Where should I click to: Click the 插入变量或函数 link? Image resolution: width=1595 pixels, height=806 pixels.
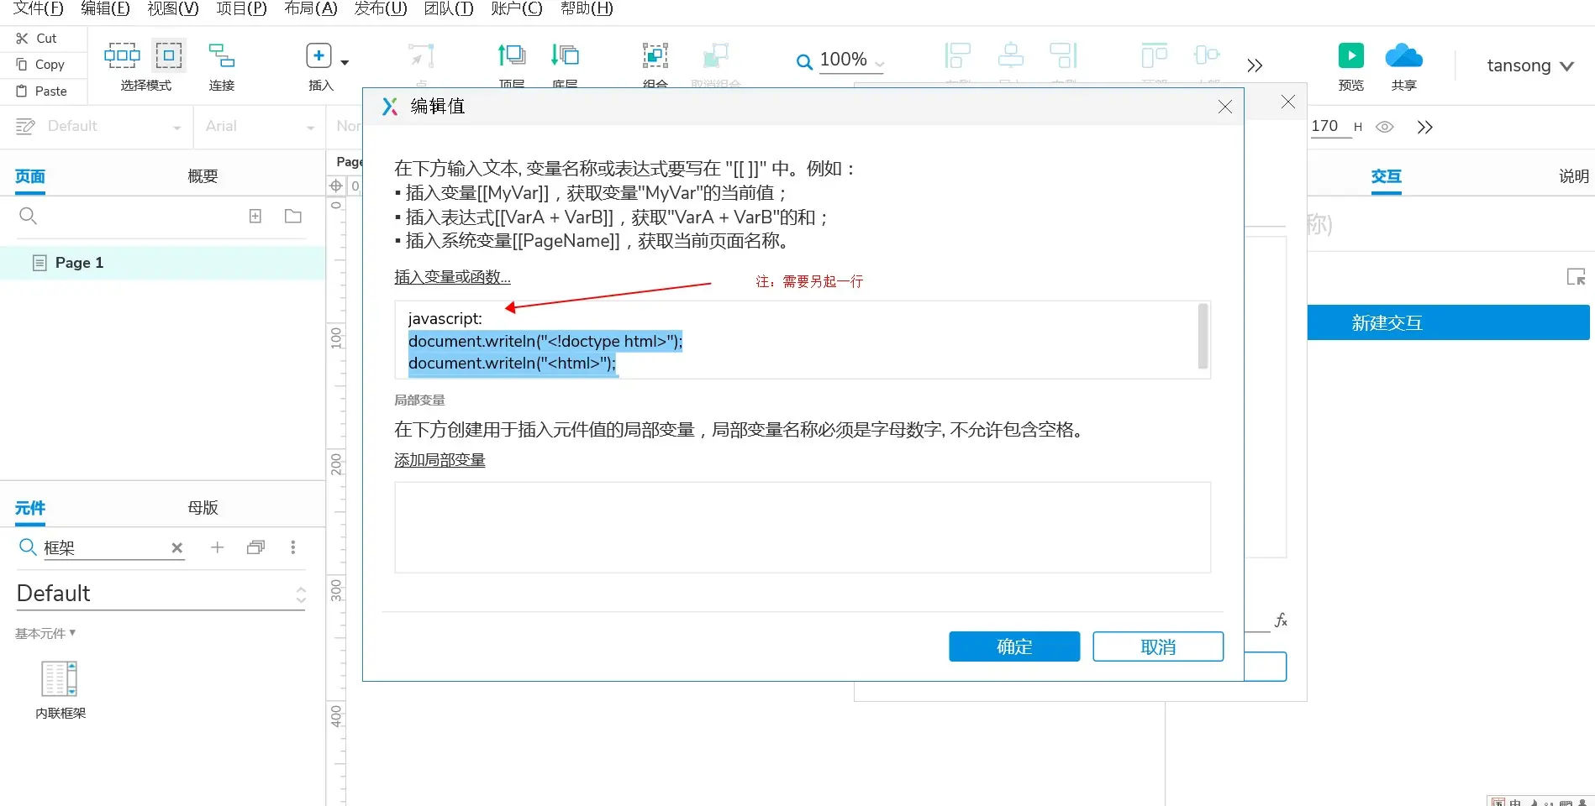[x=452, y=277]
